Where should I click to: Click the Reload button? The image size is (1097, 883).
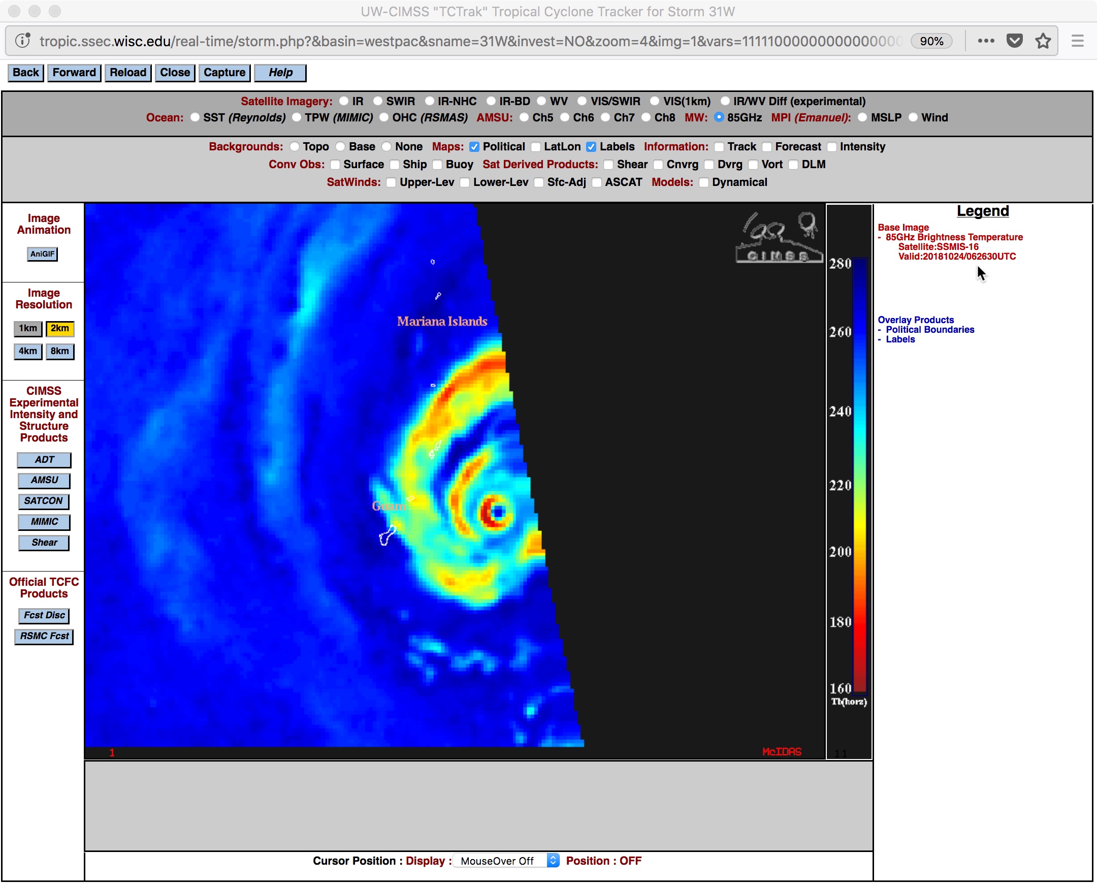(127, 73)
